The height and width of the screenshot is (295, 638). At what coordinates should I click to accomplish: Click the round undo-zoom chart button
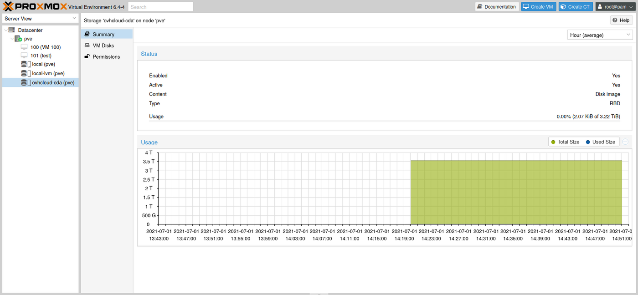click(x=625, y=142)
